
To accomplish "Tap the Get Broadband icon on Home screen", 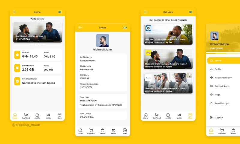I will [x=17, y=81].
